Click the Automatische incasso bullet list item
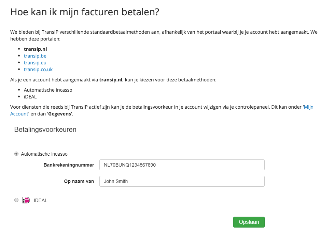 pyautogui.click(x=48, y=90)
